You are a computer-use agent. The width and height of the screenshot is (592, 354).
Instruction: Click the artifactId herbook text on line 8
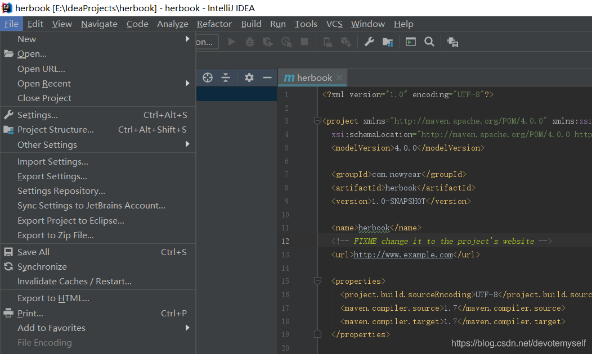pyautogui.click(x=401, y=188)
